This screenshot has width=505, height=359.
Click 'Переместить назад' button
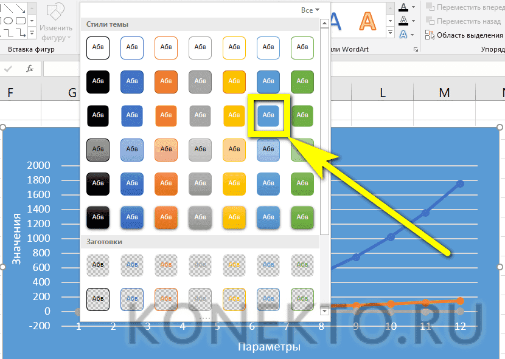point(462,21)
